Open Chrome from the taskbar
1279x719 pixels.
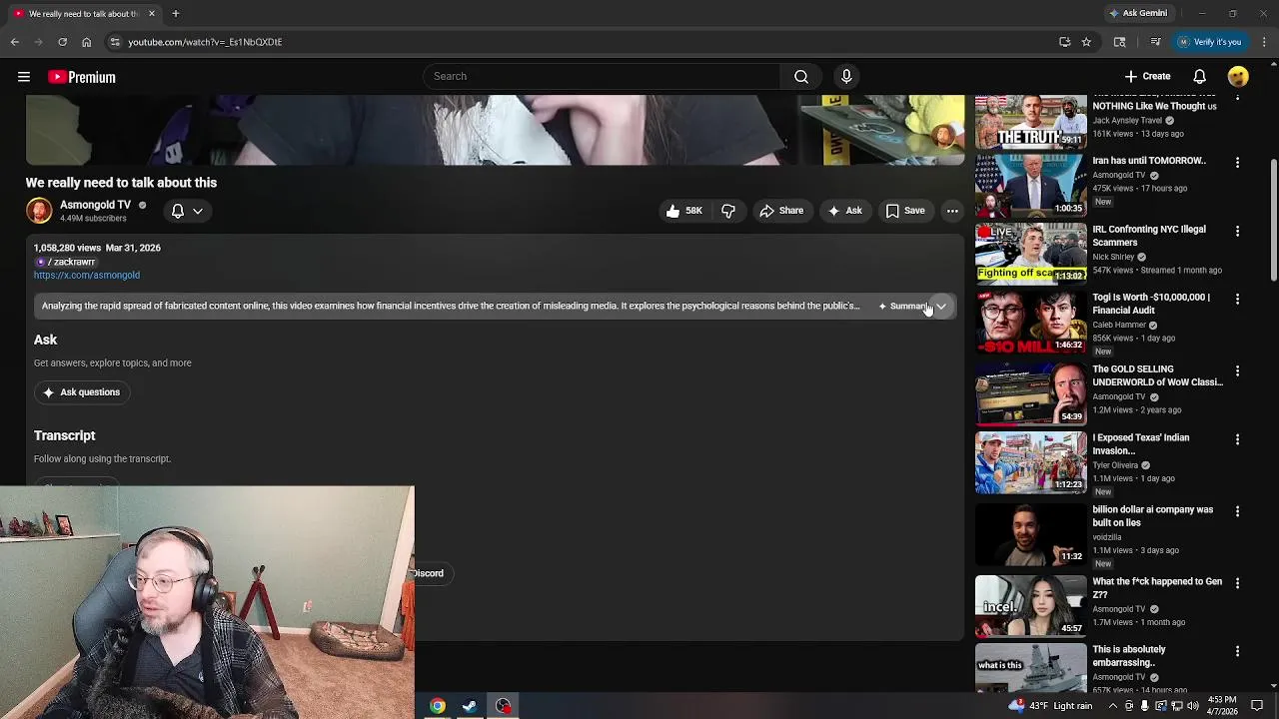coord(438,706)
